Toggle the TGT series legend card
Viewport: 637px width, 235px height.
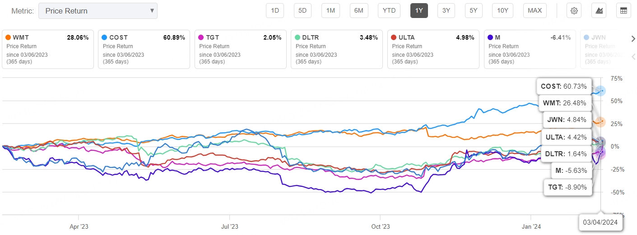pos(240,49)
